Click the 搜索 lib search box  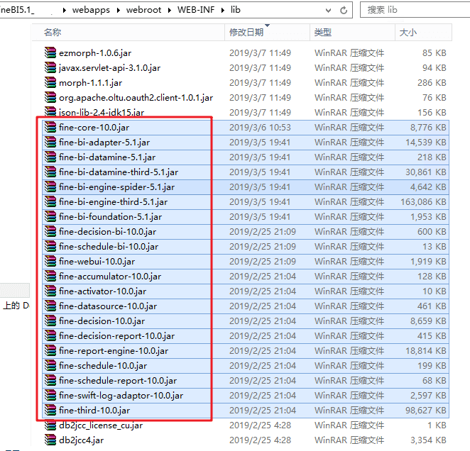click(x=415, y=10)
